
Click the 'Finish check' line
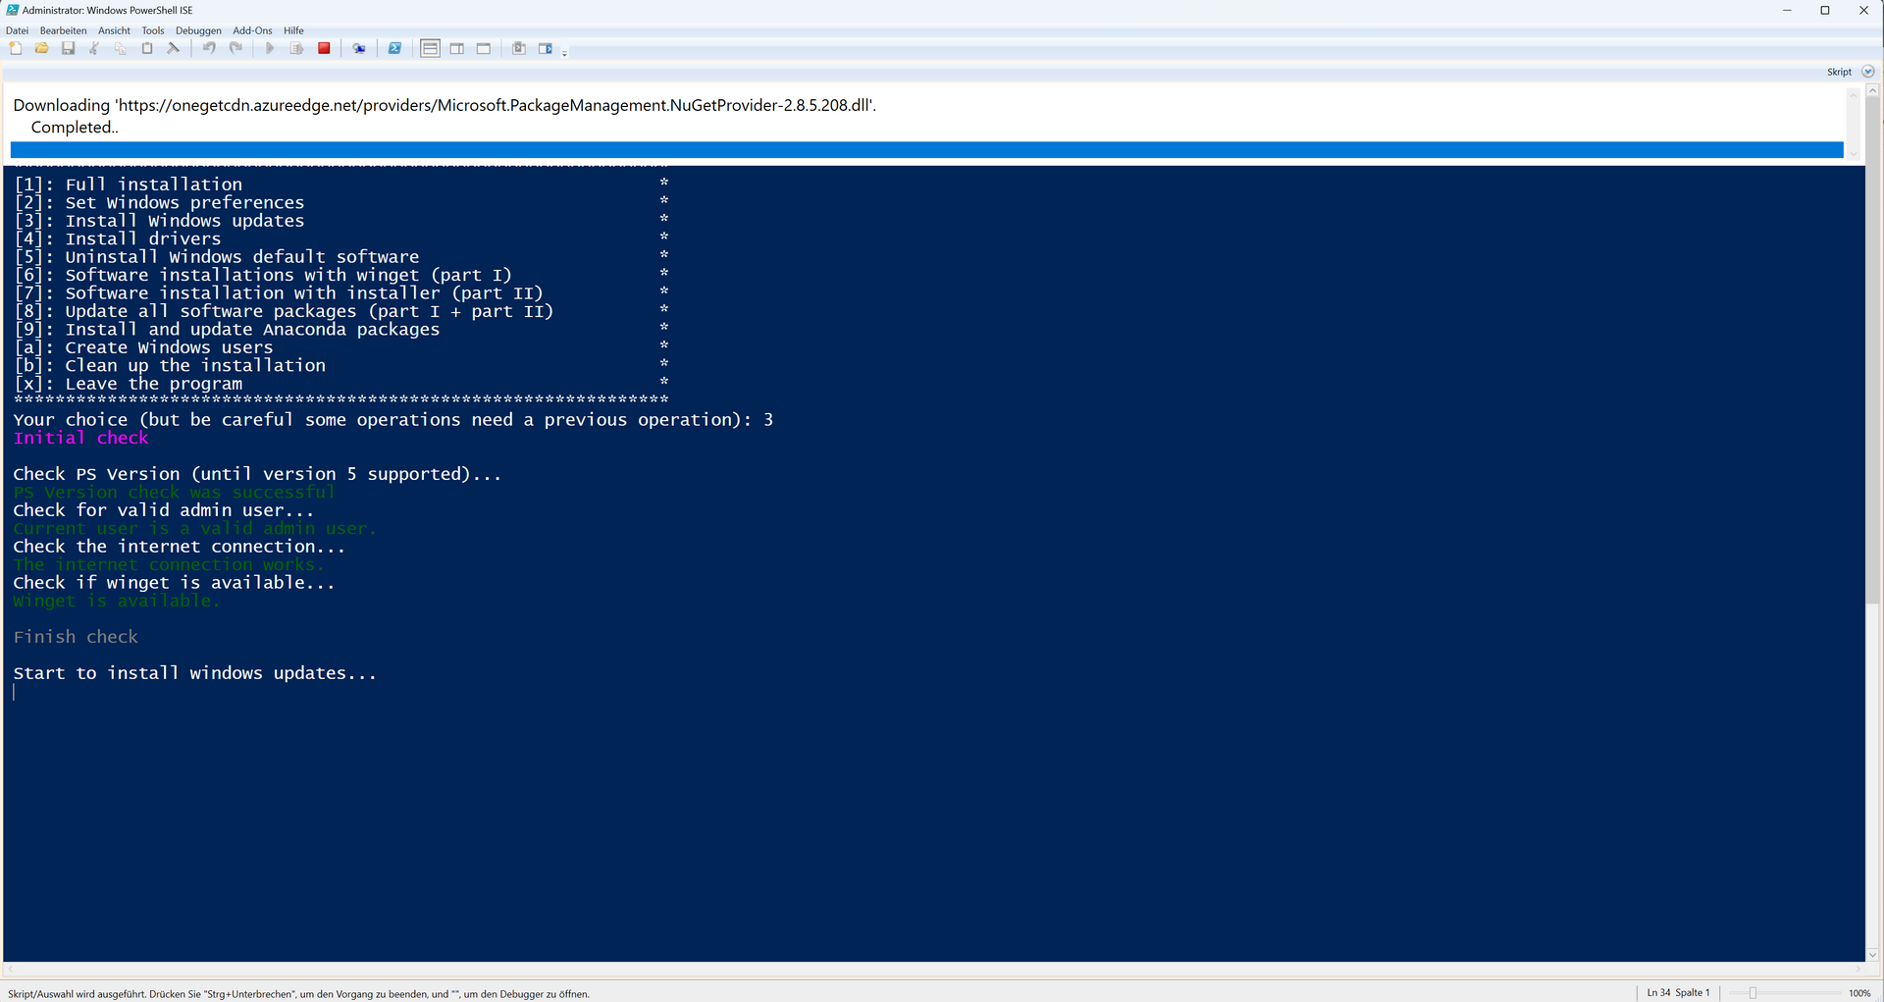click(76, 638)
